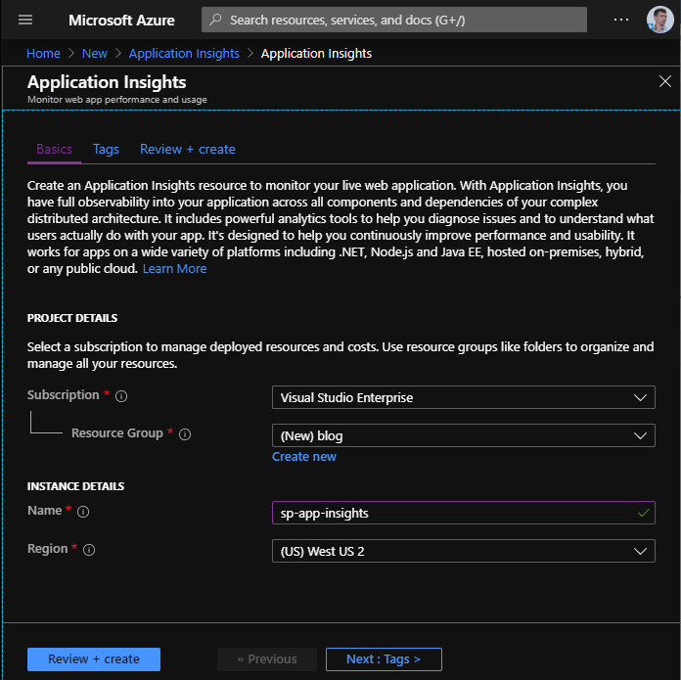
Task: Switch to the Tags tab
Action: (106, 150)
